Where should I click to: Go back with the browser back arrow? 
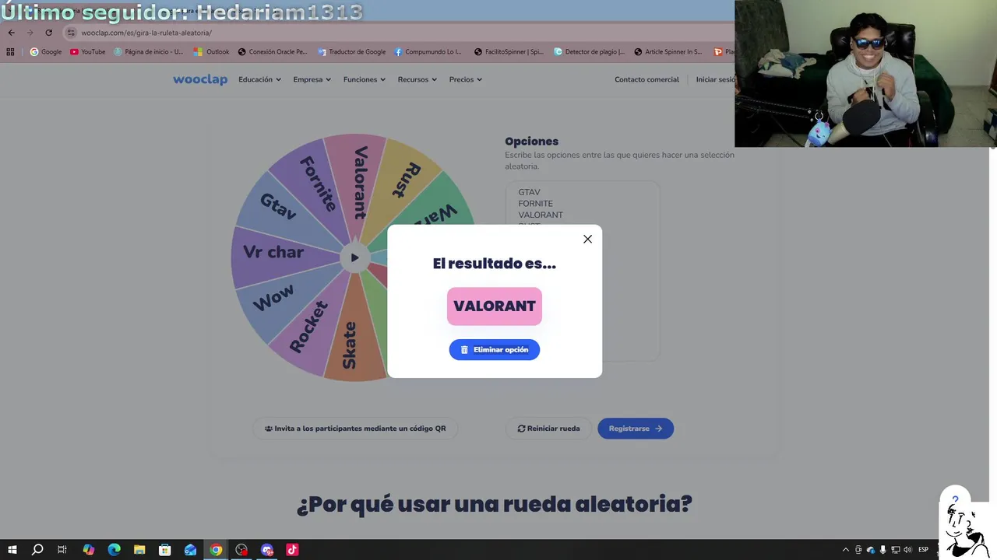[11, 33]
